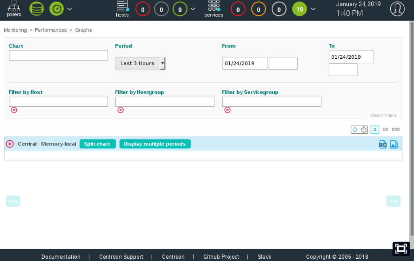414x261 pixels.
Task: Click Monitoring in the breadcrumb
Action: (15, 30)
